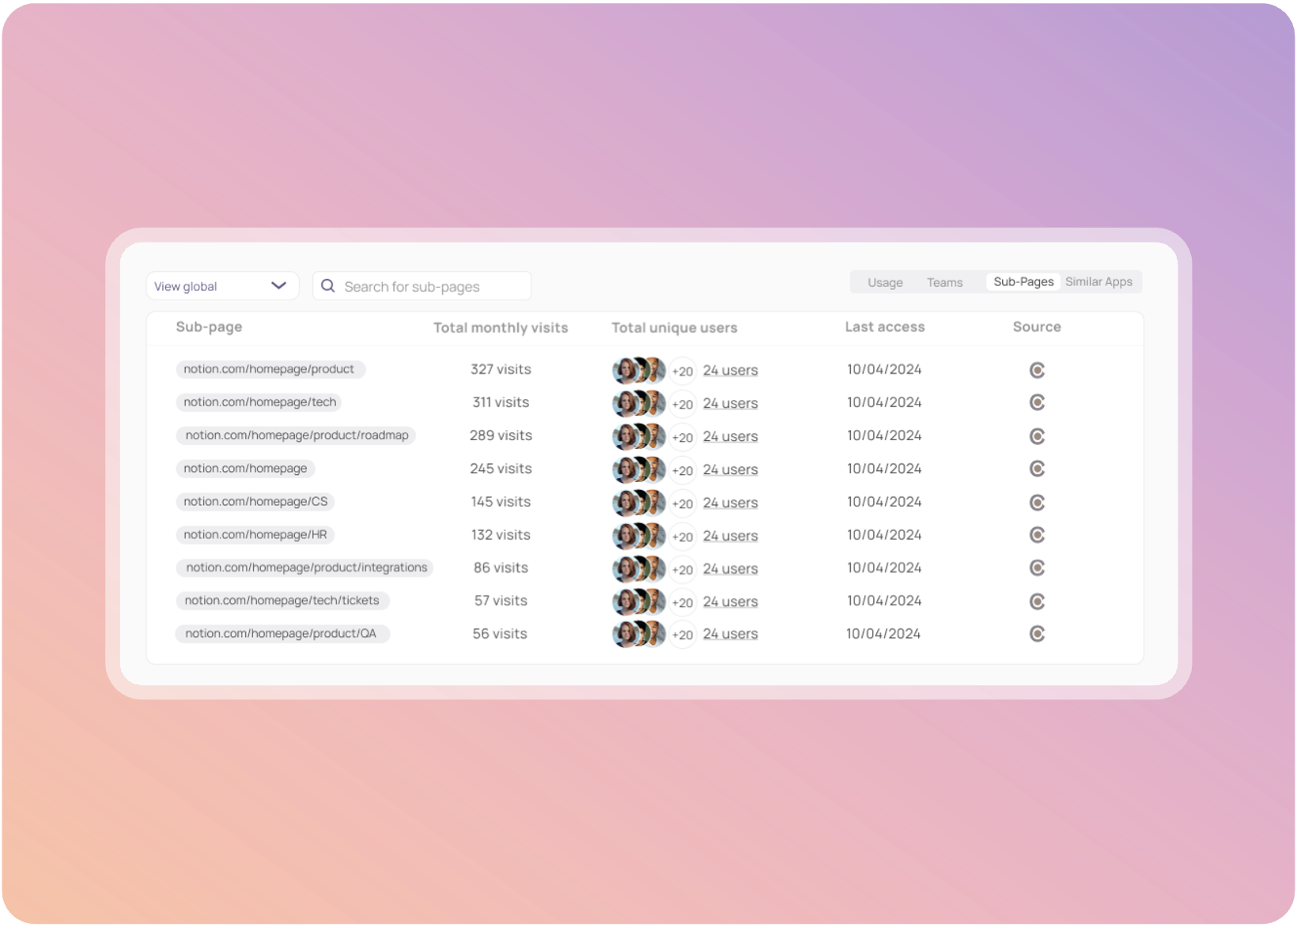Click the Total monthly visits column header
This screenshot has height=927, width=1297.
[500, 327]
